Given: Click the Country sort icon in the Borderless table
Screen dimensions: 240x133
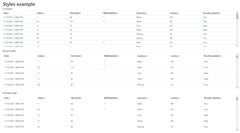Looking at the screenshot, I should [x=178, y=98].
